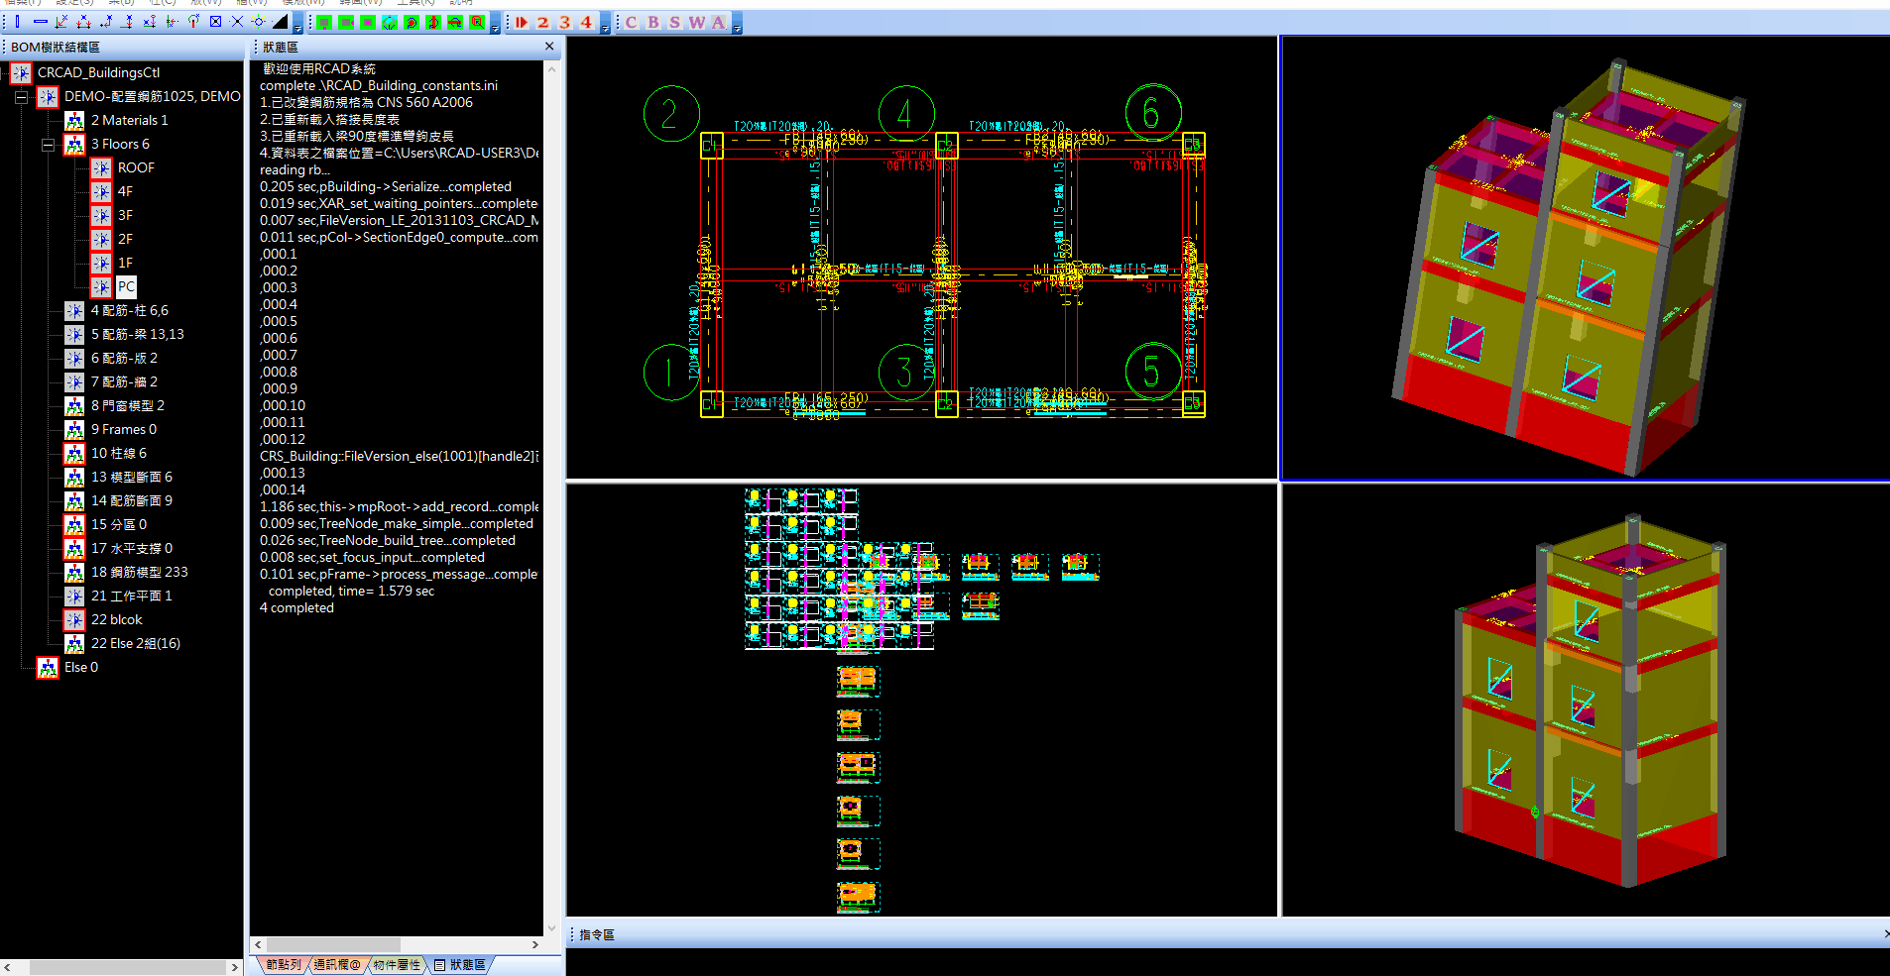Viewport: 1890px width, 976px height.
Task: Select the vertical line draw tool
Action: pyautogui.click(x=17, y=22)
